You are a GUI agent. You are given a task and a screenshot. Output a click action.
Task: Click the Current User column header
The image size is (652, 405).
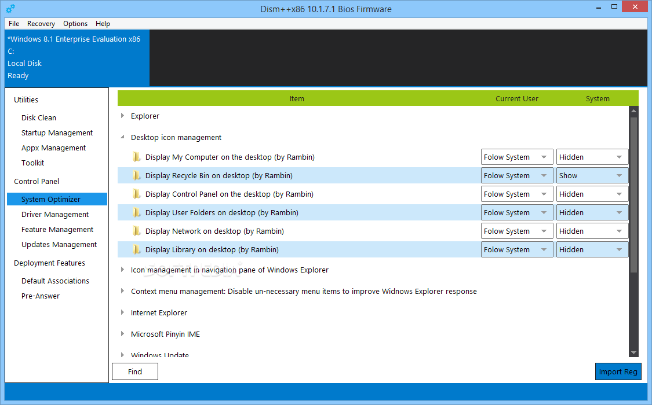click(517, 98)
